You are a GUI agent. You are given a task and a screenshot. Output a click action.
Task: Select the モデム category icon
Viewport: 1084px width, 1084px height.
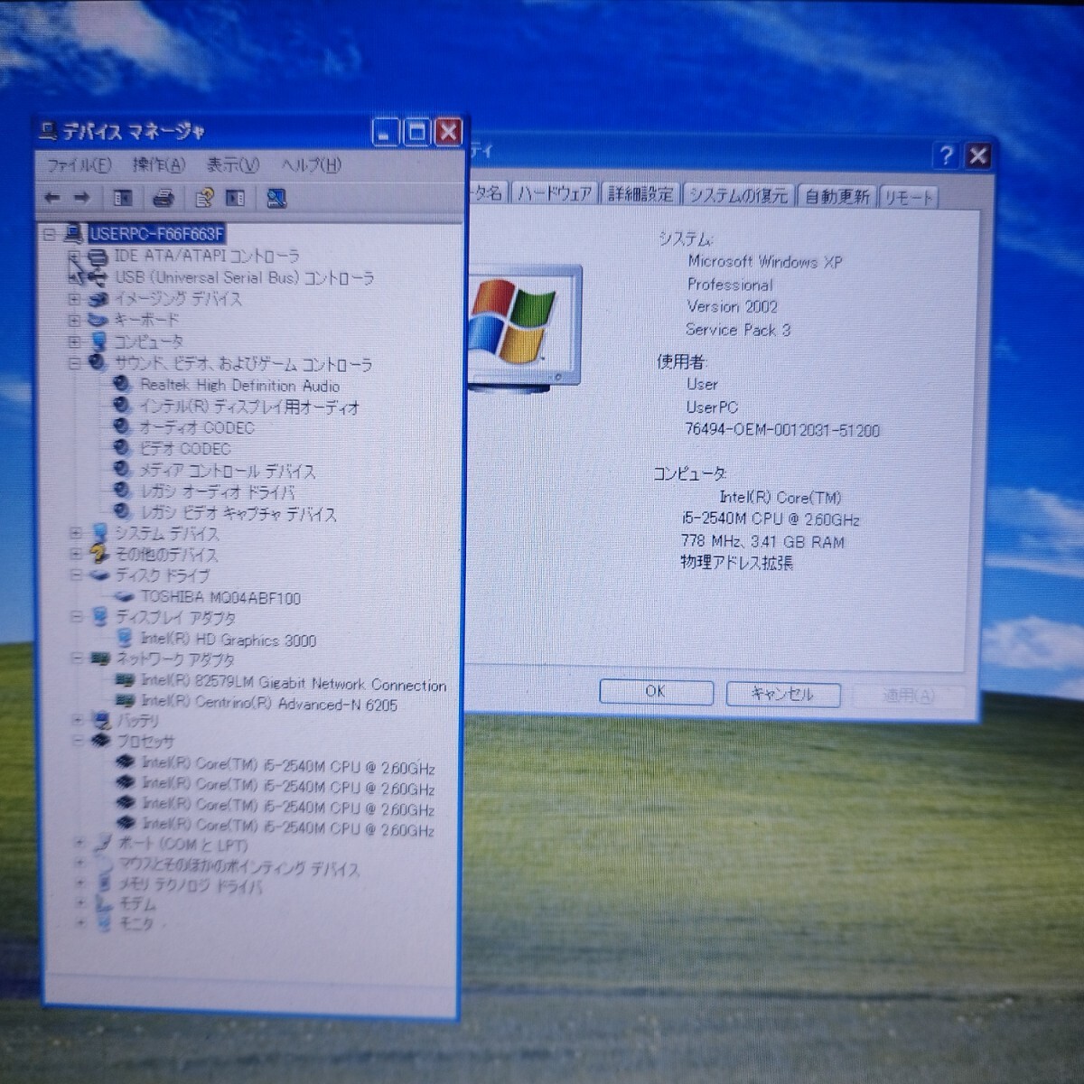click(104, 903)
